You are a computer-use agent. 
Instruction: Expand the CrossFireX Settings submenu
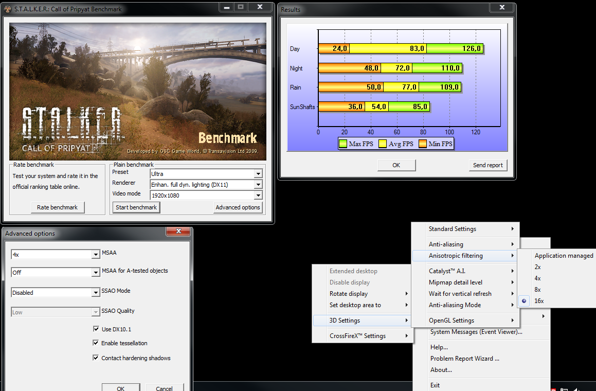(363, 336)
